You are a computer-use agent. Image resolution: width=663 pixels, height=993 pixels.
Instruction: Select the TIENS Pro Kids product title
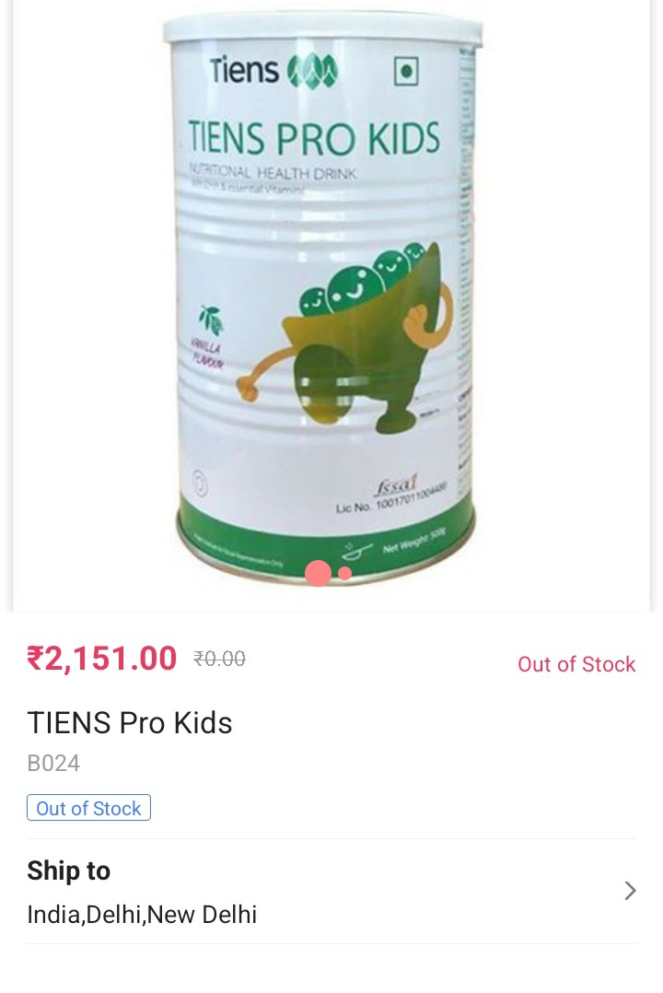[x=130, y=722]
